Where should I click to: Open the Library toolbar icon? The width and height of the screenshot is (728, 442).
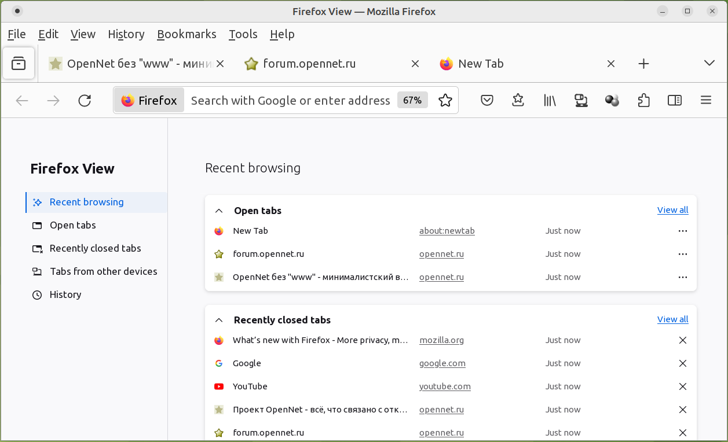[550, 101]
